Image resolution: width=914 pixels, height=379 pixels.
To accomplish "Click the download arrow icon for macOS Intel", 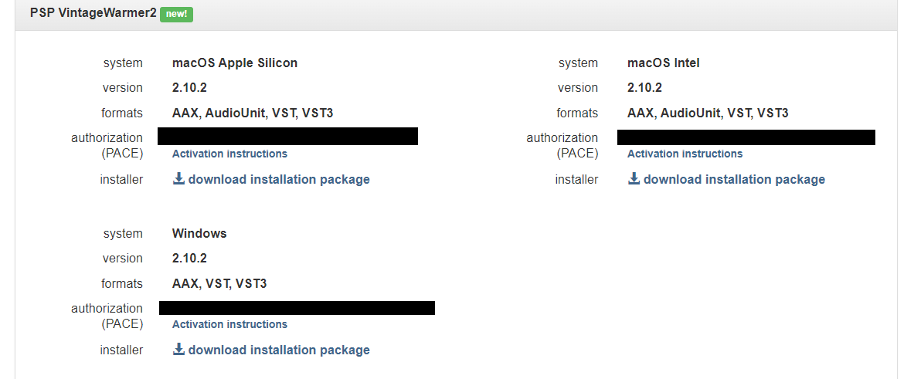I will (x=634, y=179).
